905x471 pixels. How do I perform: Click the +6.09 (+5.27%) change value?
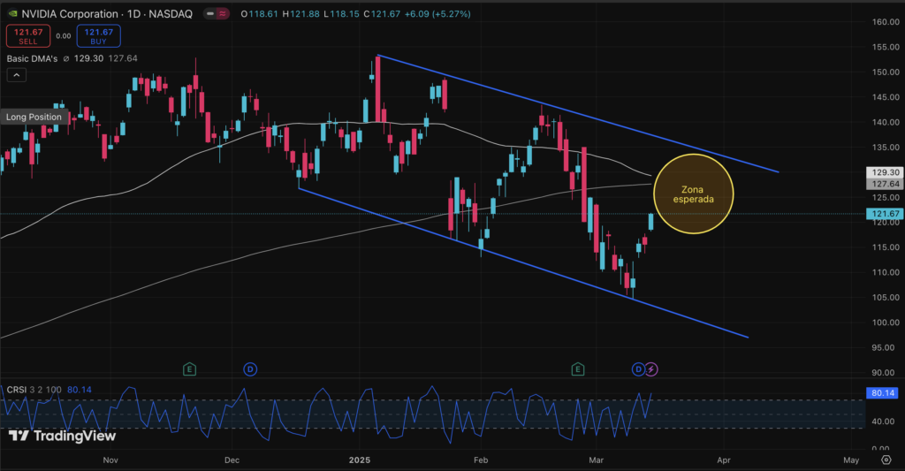[437, 14]
